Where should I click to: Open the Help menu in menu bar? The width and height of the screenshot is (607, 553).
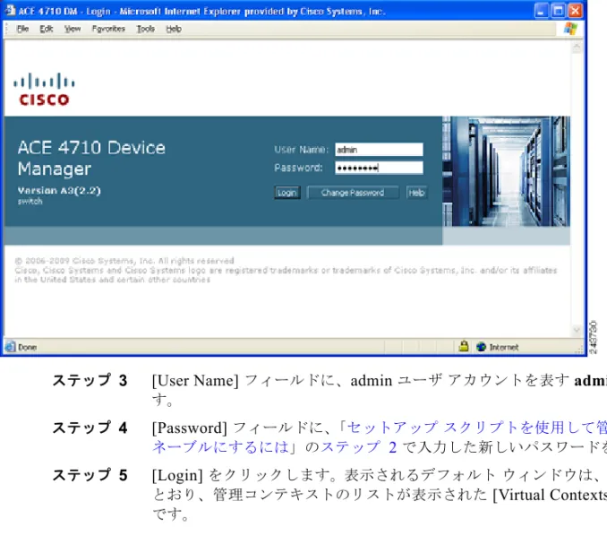(x=174, y=29)
